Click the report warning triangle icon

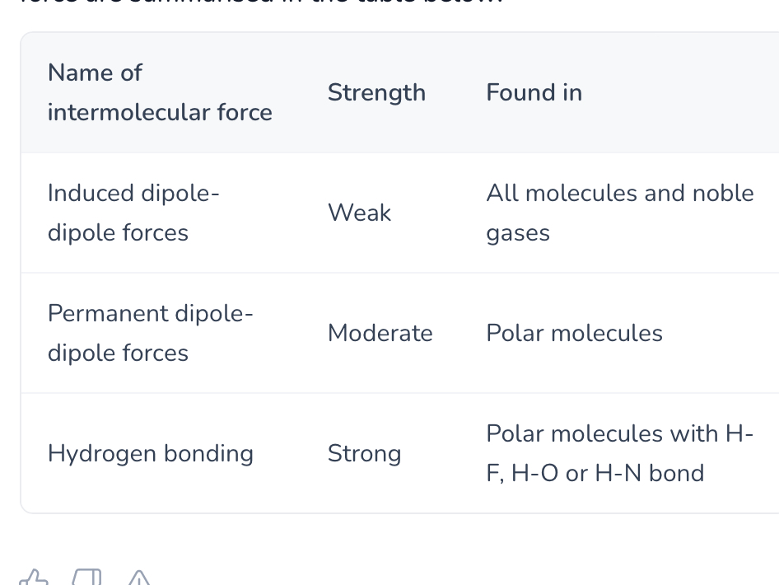click(138, 578)
